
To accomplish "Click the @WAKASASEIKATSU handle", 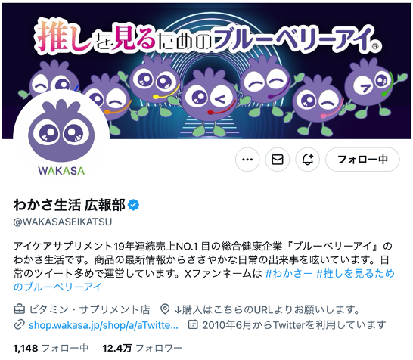I will tap(63, 222).
